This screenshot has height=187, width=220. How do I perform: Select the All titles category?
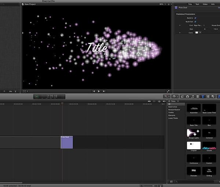[176, 104]
